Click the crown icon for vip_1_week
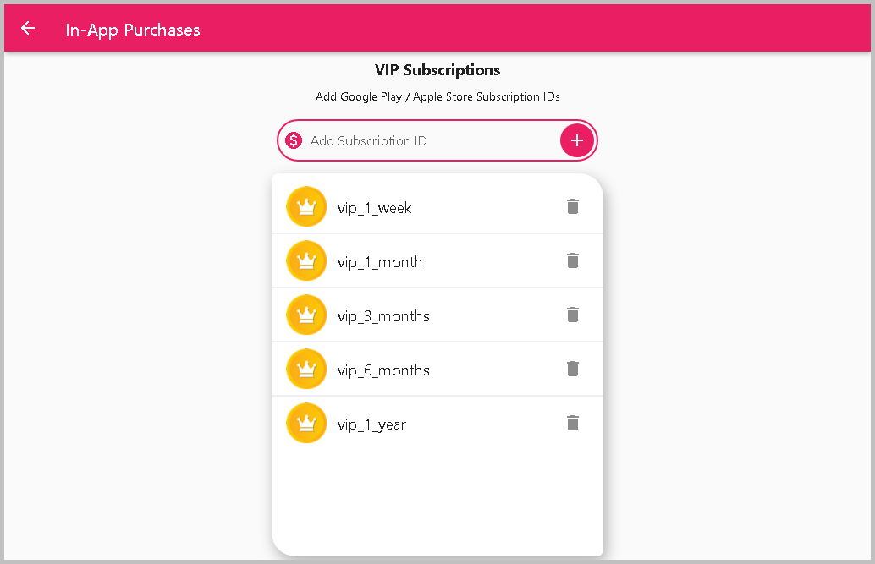 pos(306,207)
